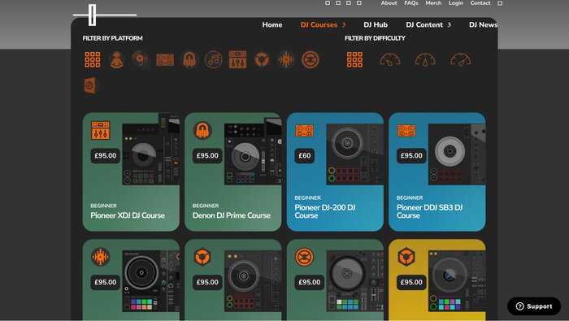Open the DJ News section
The image size is (569, 321).
coord(484,24)
